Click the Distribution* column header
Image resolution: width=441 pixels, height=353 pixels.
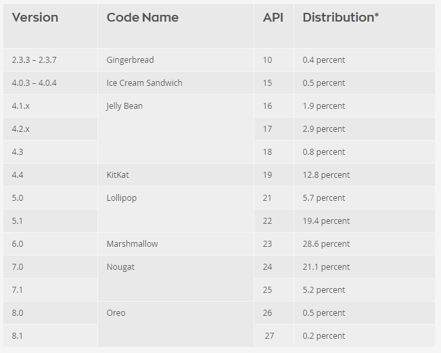(x=365, y=26)
